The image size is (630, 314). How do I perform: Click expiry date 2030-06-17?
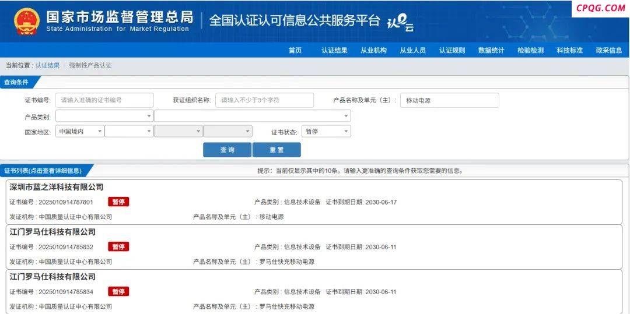(x=381, y=202)
